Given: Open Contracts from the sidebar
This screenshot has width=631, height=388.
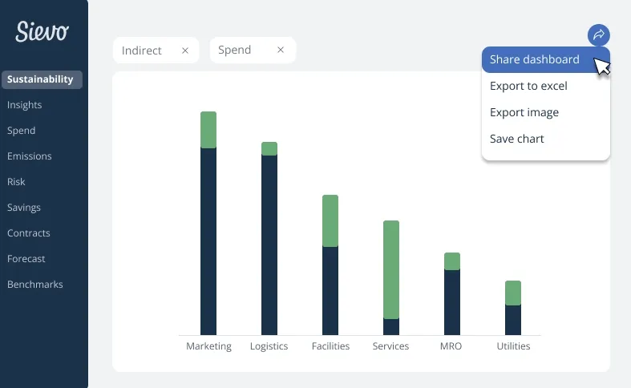Looking at the screenshot, I should coord(29,233).
